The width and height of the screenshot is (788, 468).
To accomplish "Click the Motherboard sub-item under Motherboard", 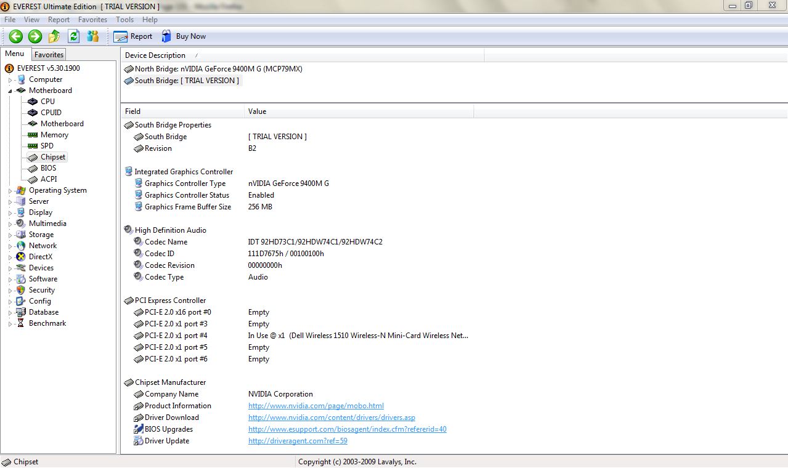I will 62,124.
